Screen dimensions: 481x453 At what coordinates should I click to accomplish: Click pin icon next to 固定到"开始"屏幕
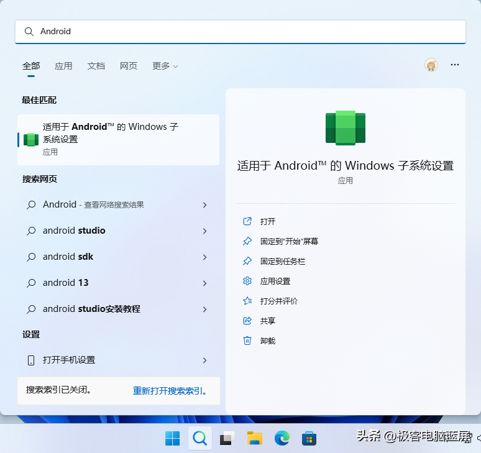coord(247,241)
